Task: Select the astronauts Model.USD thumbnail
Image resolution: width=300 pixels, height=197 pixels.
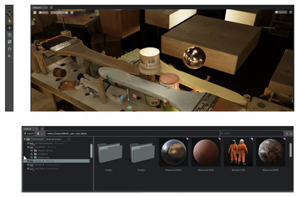Action: pyautogui.click(x=238, y=152)
